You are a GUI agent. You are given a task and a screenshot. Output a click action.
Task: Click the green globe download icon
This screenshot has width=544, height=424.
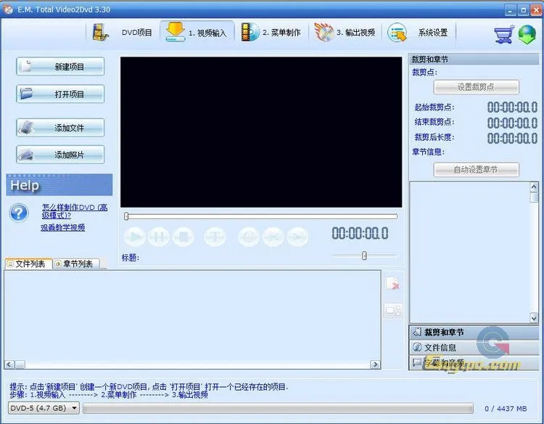pos(527,34)
